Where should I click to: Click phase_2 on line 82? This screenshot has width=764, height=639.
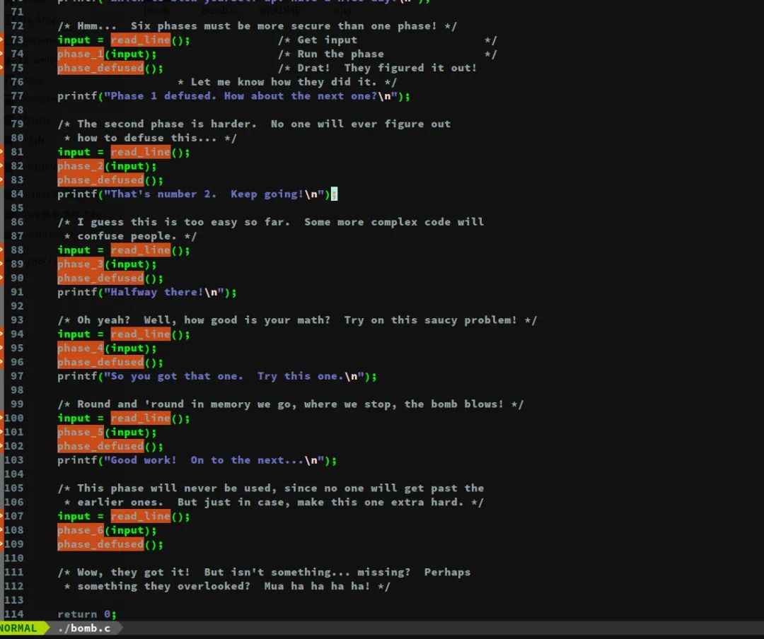coord(81,166)
